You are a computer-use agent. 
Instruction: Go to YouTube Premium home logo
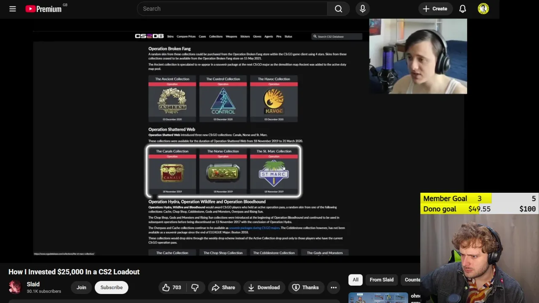coord(43,9)
